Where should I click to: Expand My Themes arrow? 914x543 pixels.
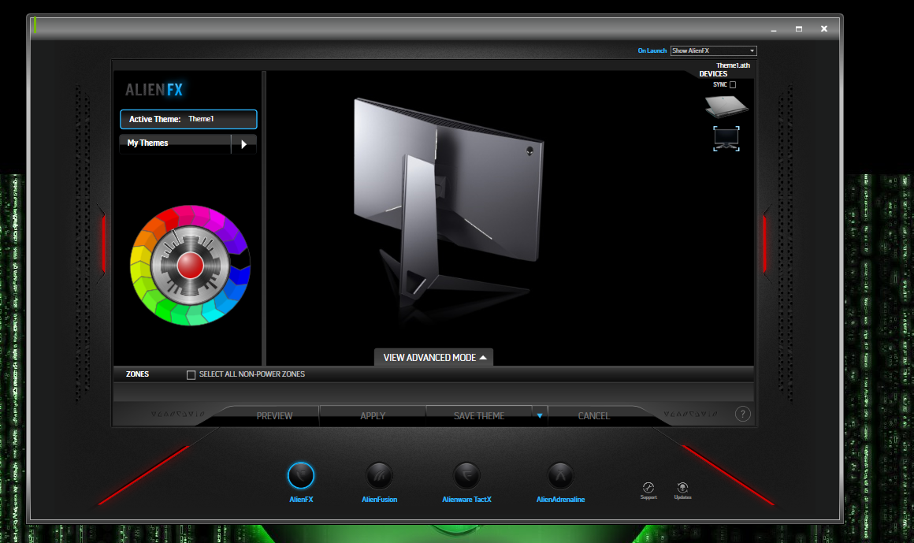pos(243,144)
